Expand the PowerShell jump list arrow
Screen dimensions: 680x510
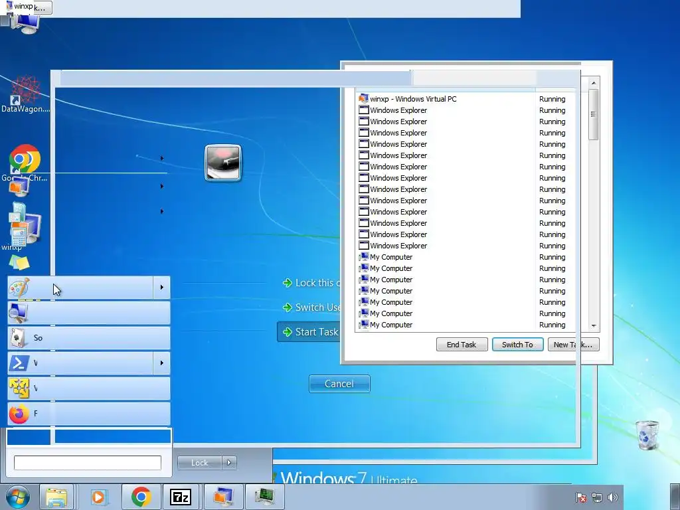(162, 363)
